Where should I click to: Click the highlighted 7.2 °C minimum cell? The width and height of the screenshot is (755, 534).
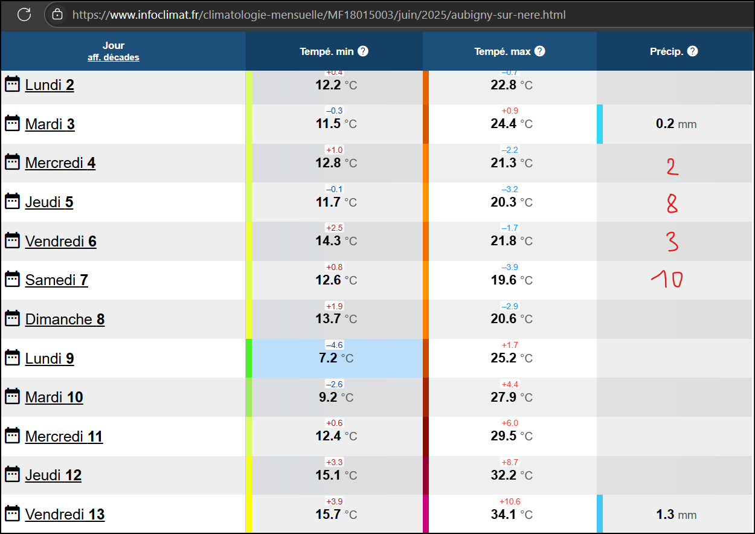point(337,358)
